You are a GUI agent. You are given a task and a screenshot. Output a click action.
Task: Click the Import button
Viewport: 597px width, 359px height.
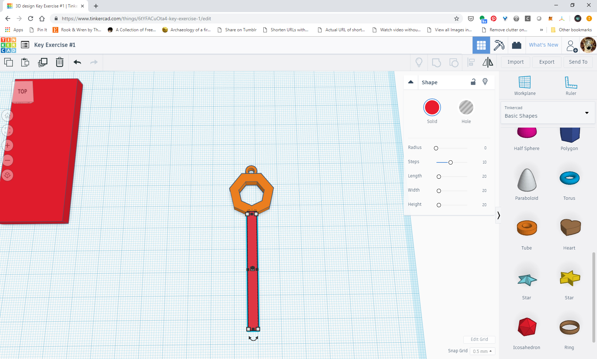coord(516,62)
